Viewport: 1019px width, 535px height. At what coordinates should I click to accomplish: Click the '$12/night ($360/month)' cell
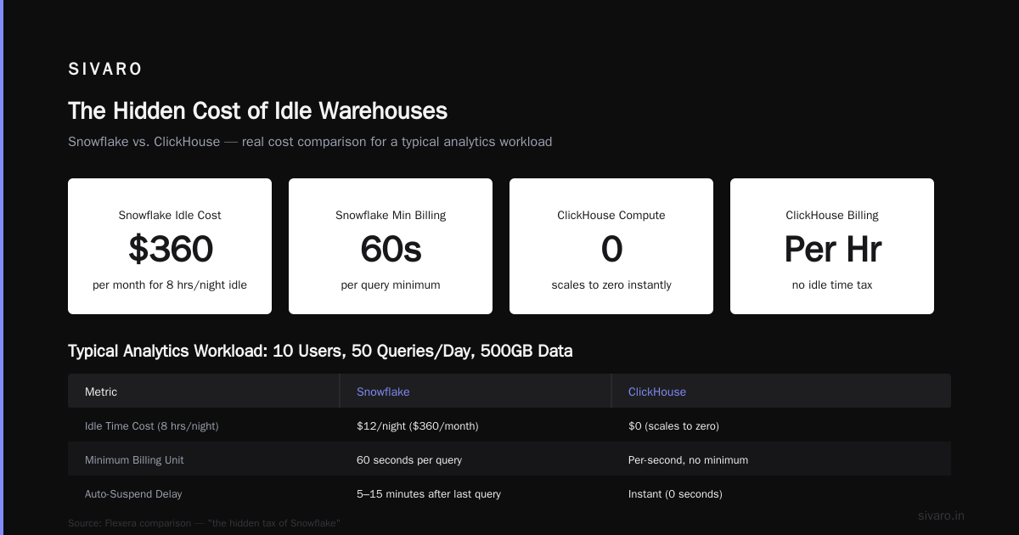[x=418, y=426]
